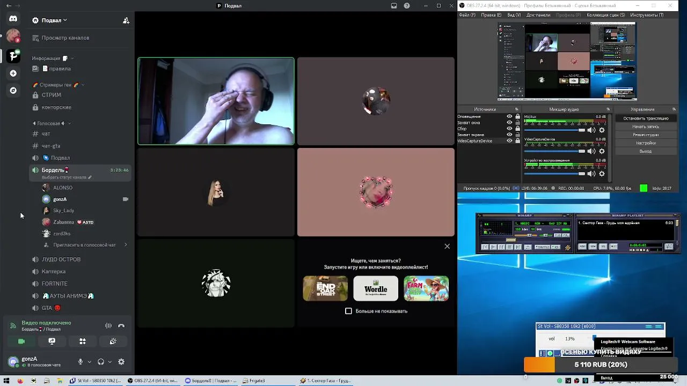
Task: Check Больше не показывать checkbox
Action: pos(348,311)
